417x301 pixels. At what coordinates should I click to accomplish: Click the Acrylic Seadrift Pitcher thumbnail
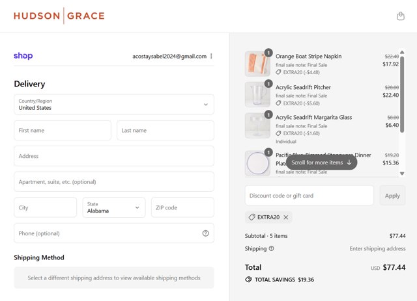point(257,94)
